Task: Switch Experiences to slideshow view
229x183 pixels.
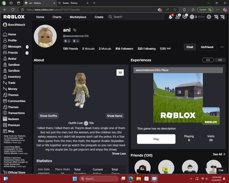Action: tap(208, 60)
